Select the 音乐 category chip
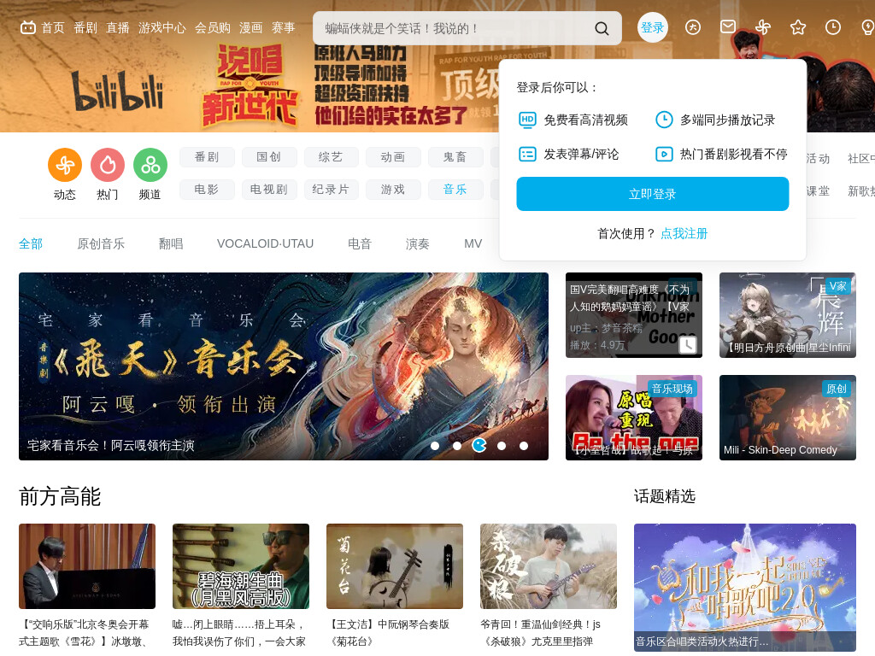 coord(455,190)
